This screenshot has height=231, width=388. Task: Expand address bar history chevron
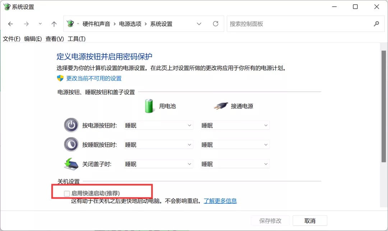199,24
